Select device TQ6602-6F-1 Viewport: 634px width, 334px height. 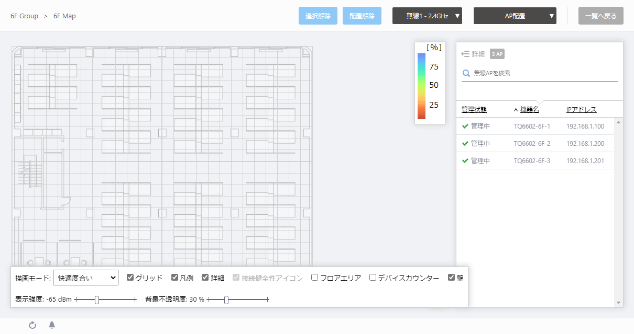532,126
